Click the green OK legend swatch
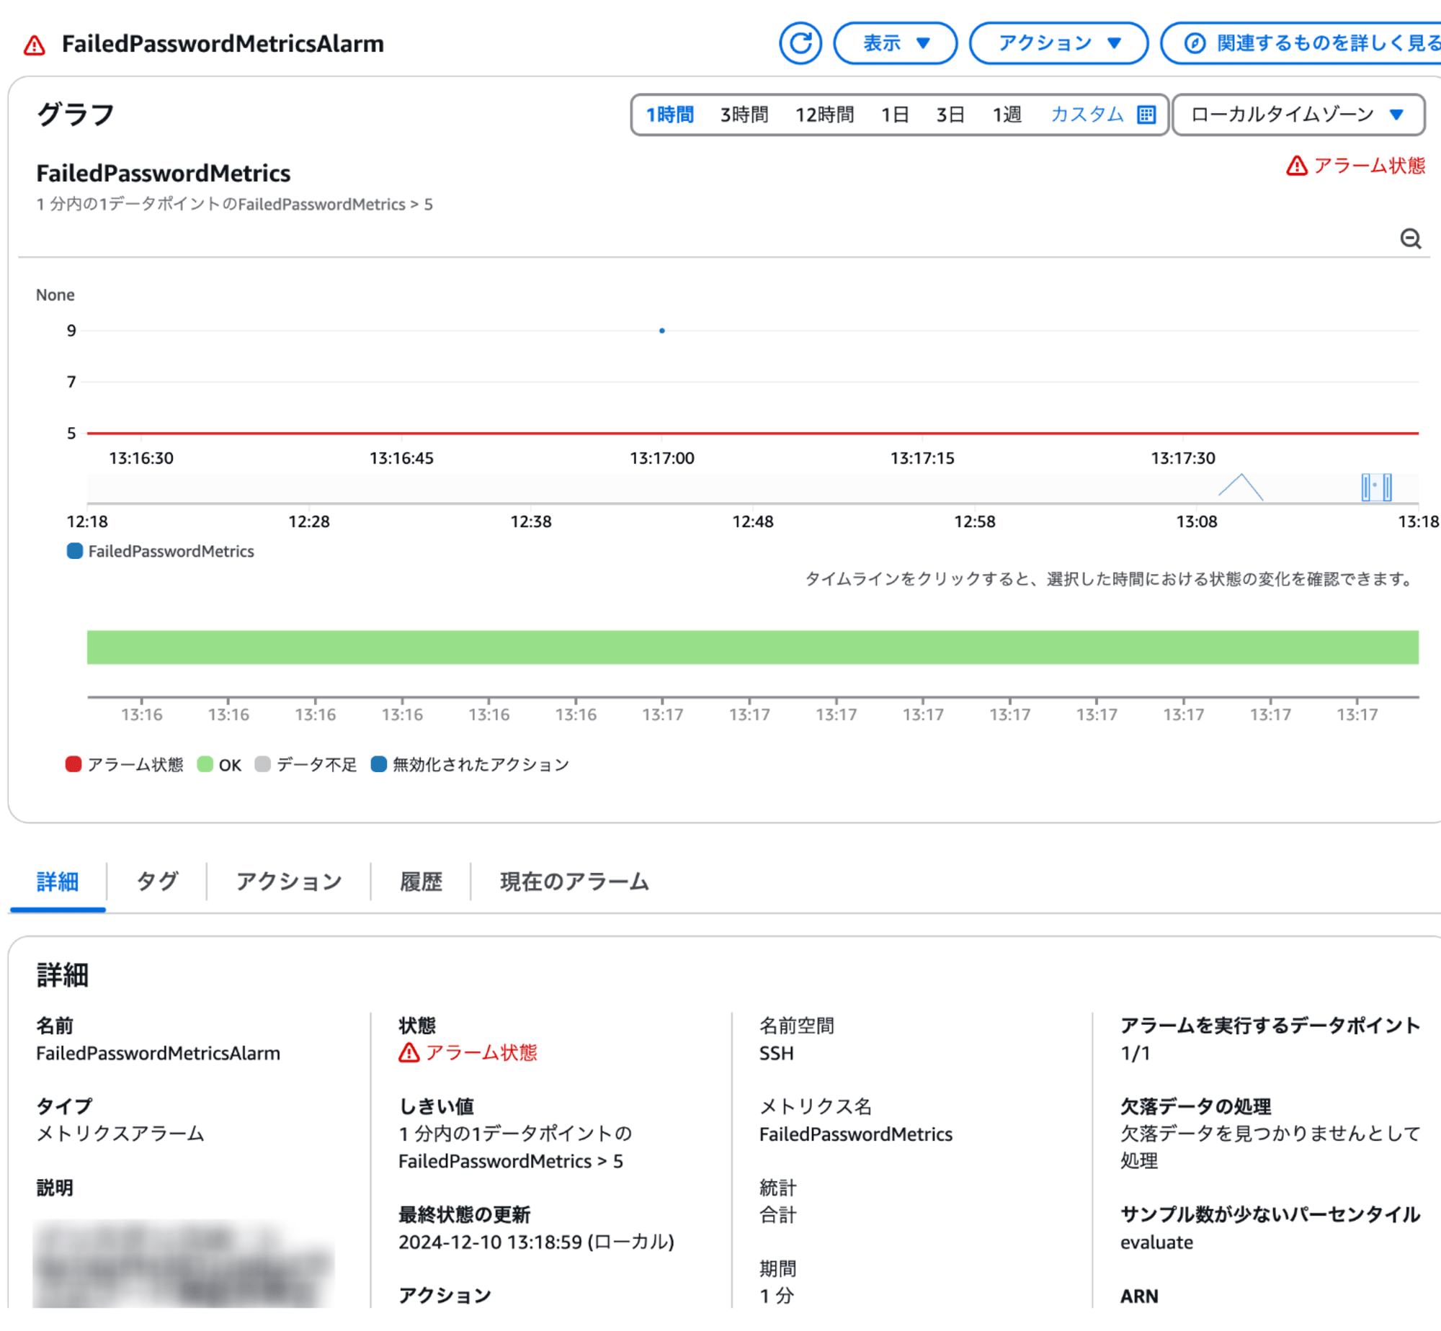 205,764
